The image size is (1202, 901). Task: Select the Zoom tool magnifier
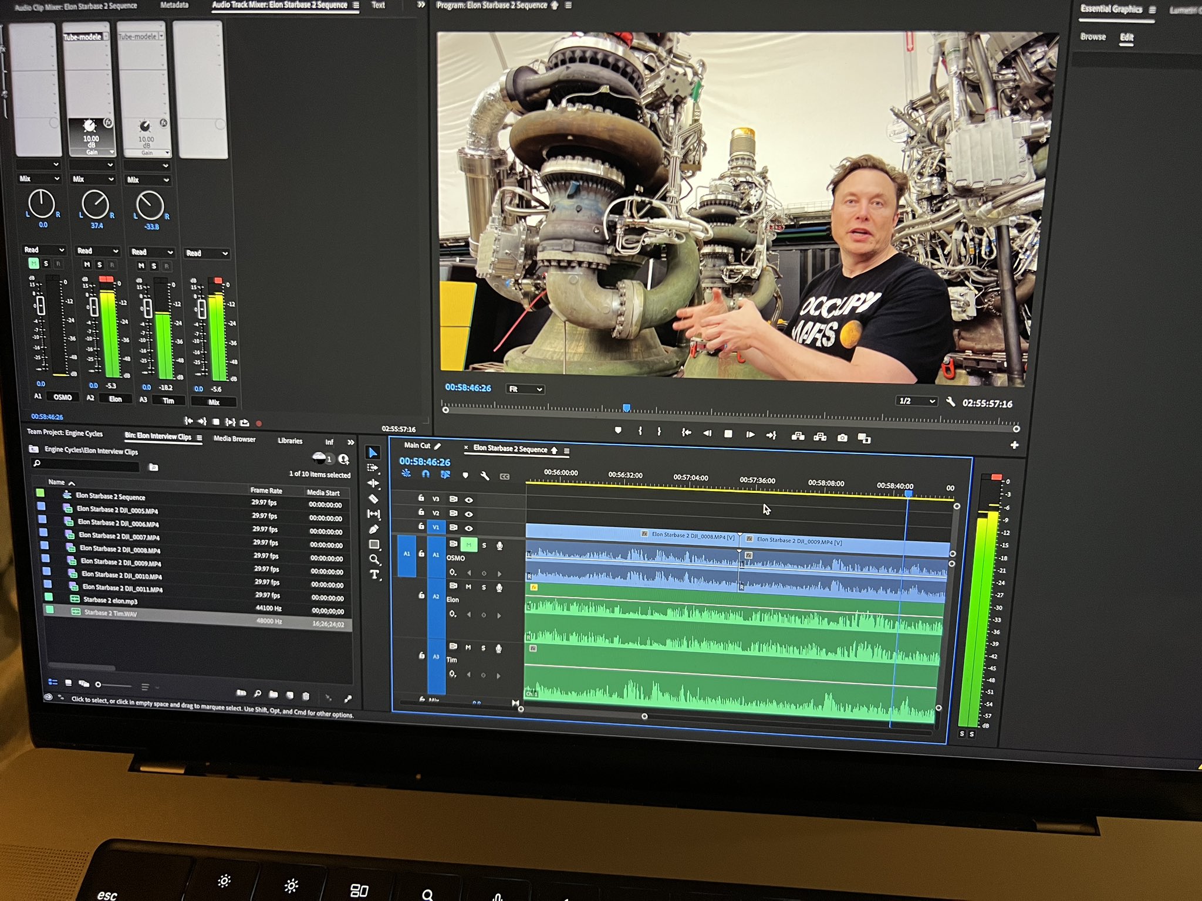pos(374,559)
